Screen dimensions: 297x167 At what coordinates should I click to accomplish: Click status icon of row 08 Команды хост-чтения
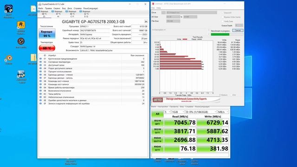pyautogui.click(x=40, y=81)
